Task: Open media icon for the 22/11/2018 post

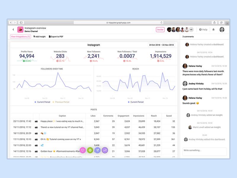Action: coord(36,121)
